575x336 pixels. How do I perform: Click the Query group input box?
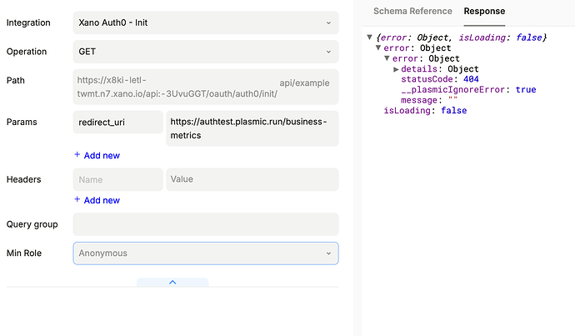click(x=205, y=224)
